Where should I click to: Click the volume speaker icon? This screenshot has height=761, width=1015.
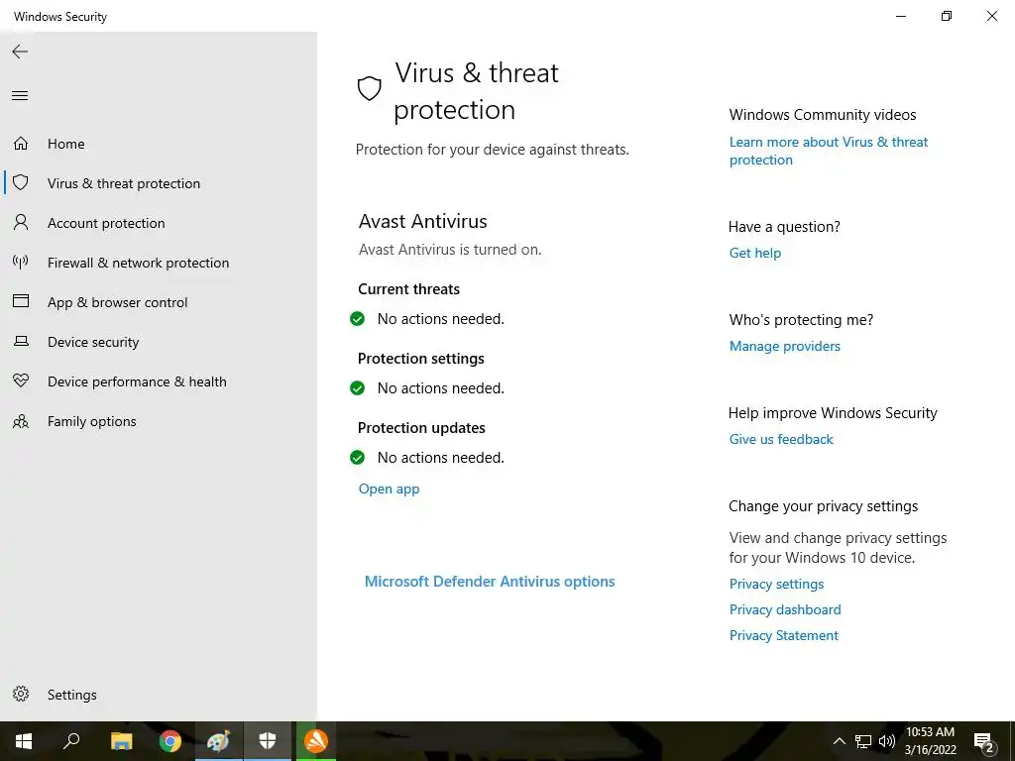click(887, 741)
